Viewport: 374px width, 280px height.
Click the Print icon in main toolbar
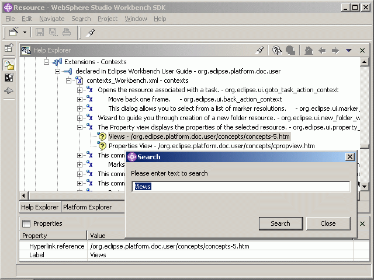click(67, 33)
